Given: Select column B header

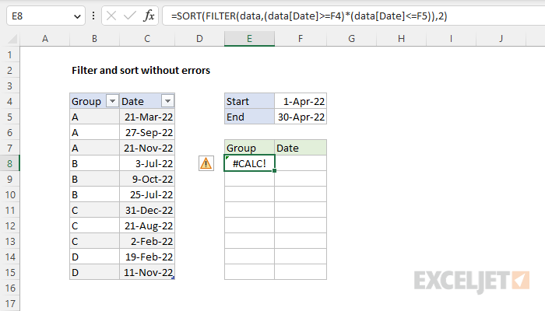Looking at the screenshot, I should (x=94, y=39).
